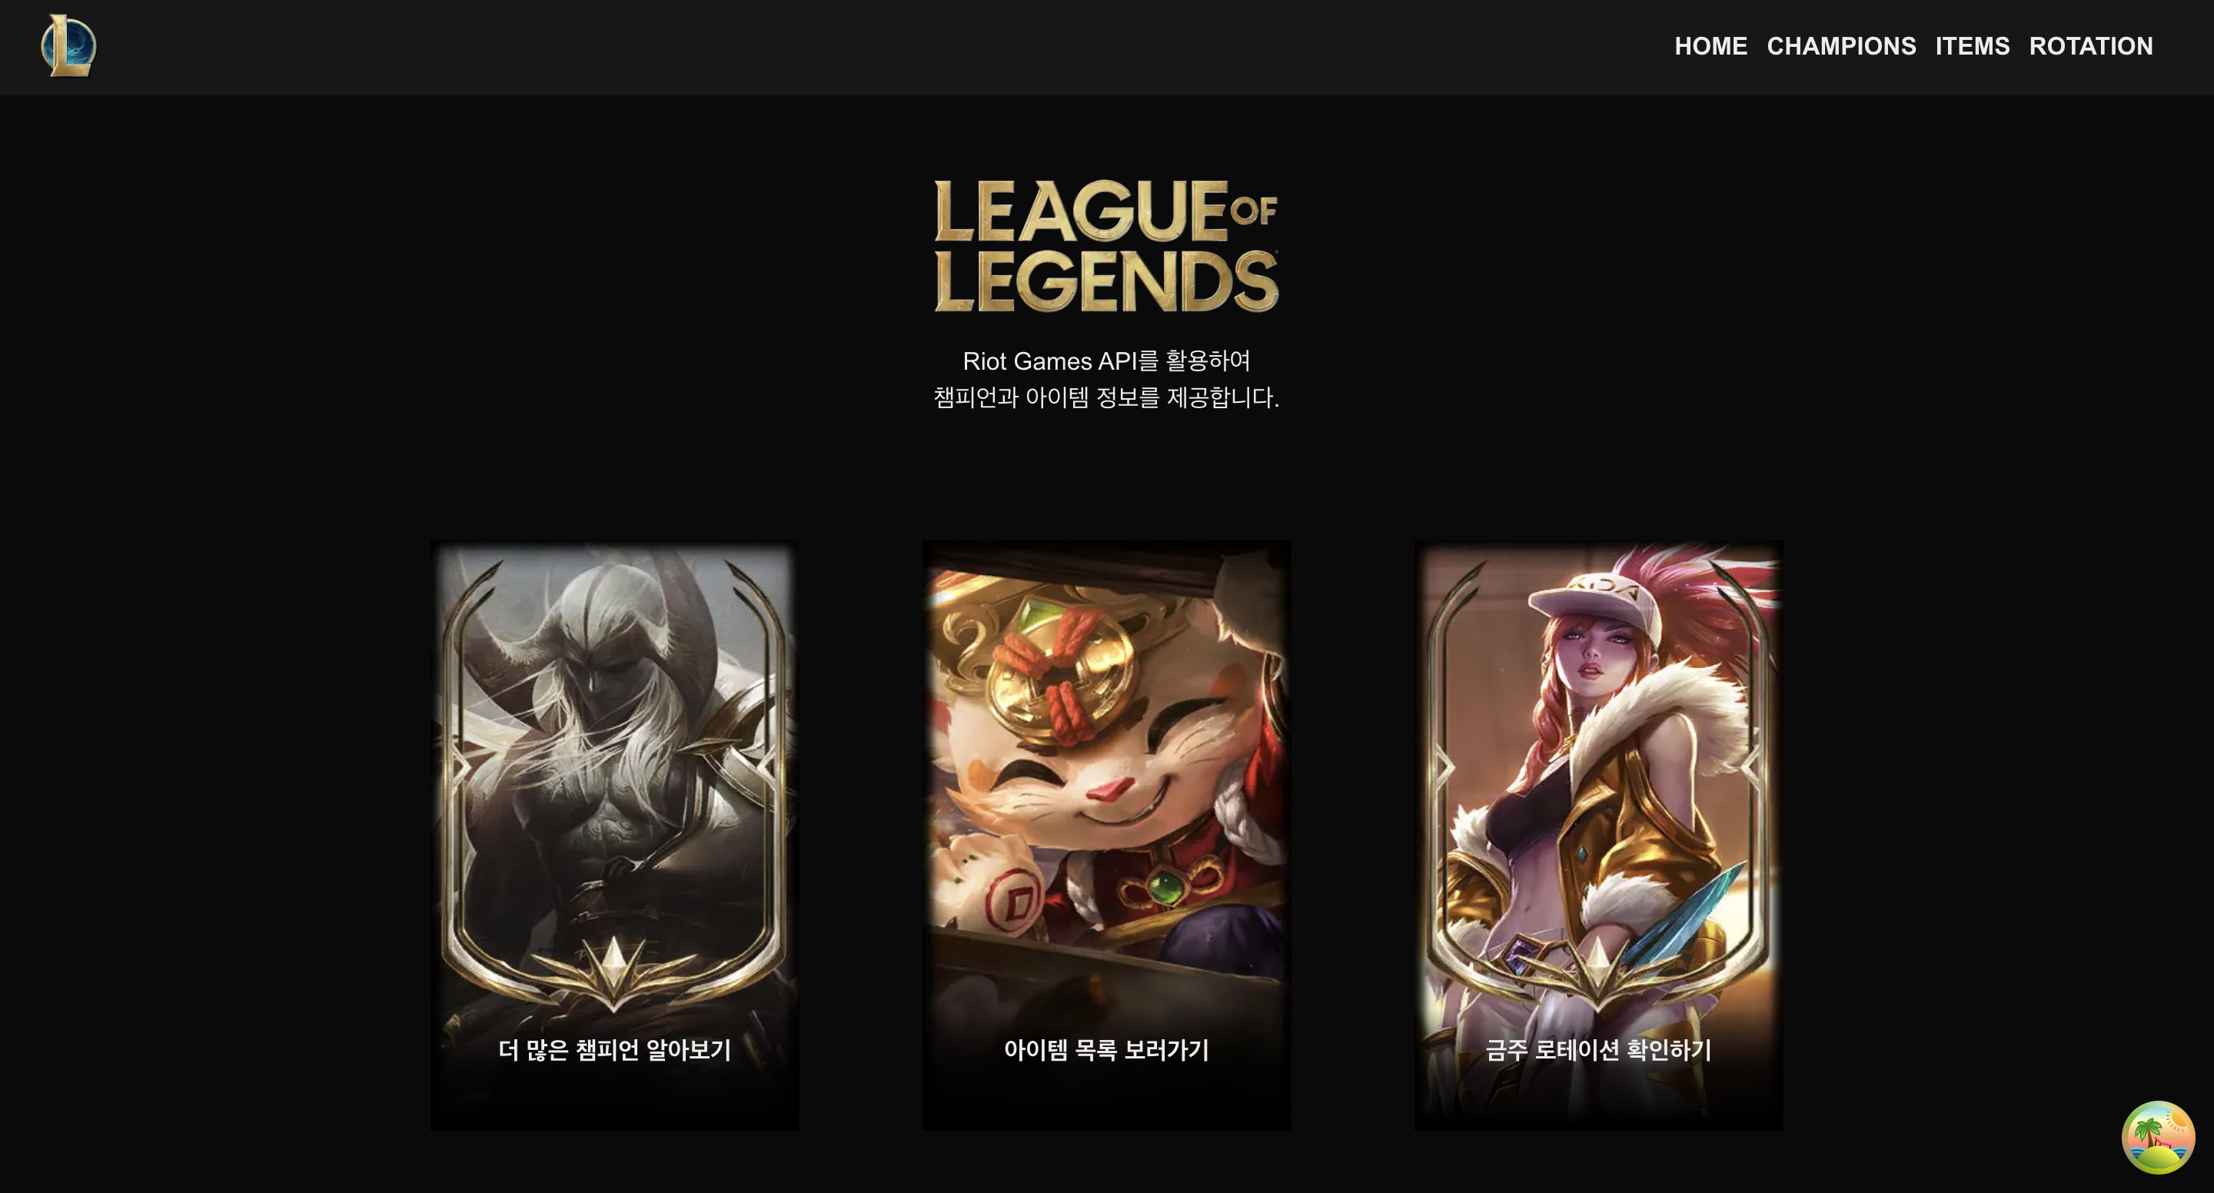Viewport: 2214px width, 1193px height.
Task: Click the 금주 로테이션 확인하기 link
Action: tap(1599, 1049)
